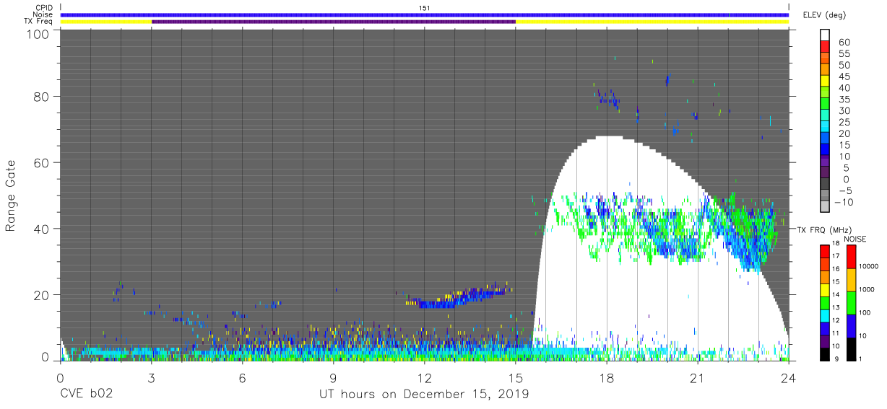Select the yellow TX Freq segment after hour 15
The image size is (887, 409).
[x=652, y=22]
